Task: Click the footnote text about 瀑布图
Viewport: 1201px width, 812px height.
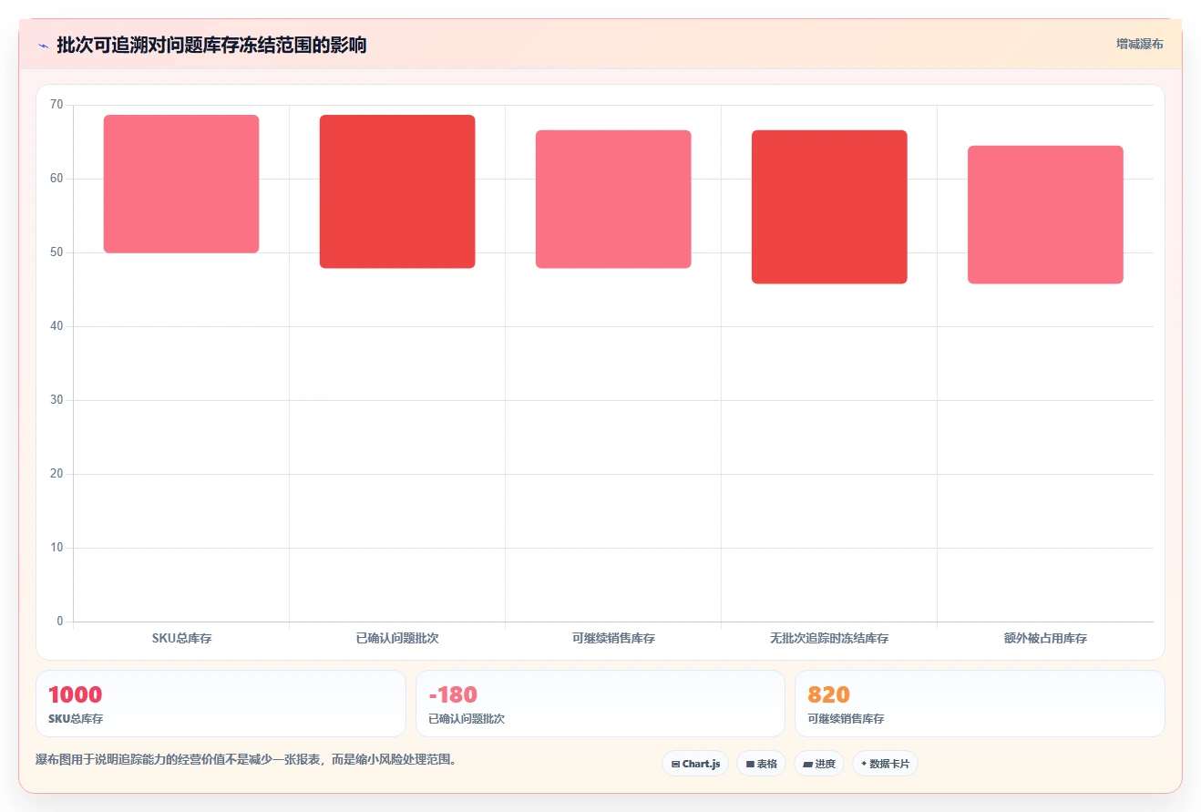Action: (x=245, y=760)
